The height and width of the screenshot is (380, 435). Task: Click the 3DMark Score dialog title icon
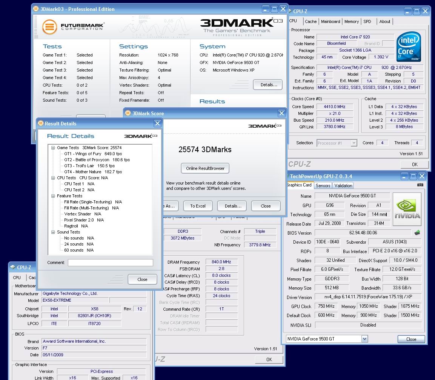point(128,113)
